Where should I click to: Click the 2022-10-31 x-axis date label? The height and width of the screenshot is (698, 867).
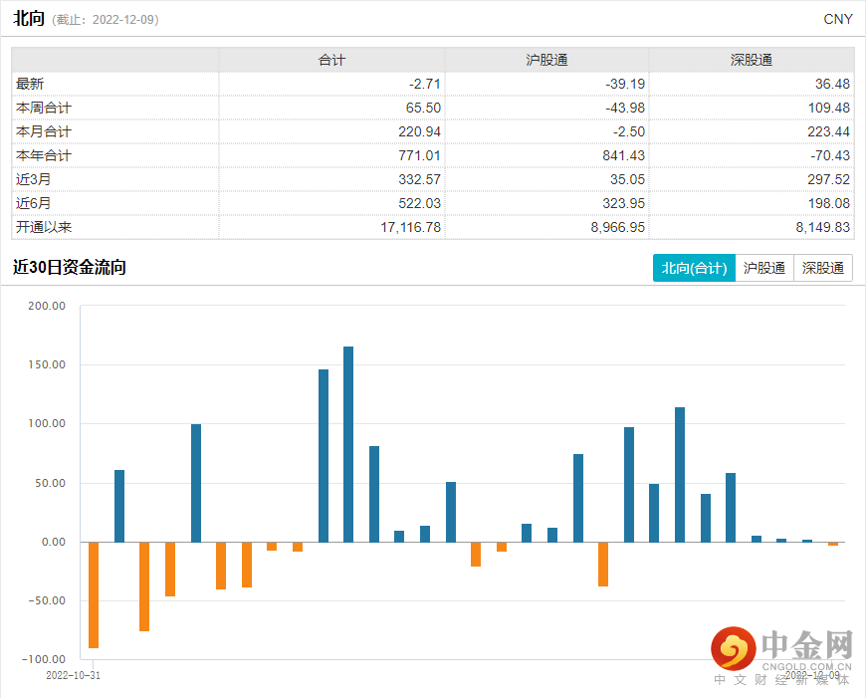[x=75, y=675]
